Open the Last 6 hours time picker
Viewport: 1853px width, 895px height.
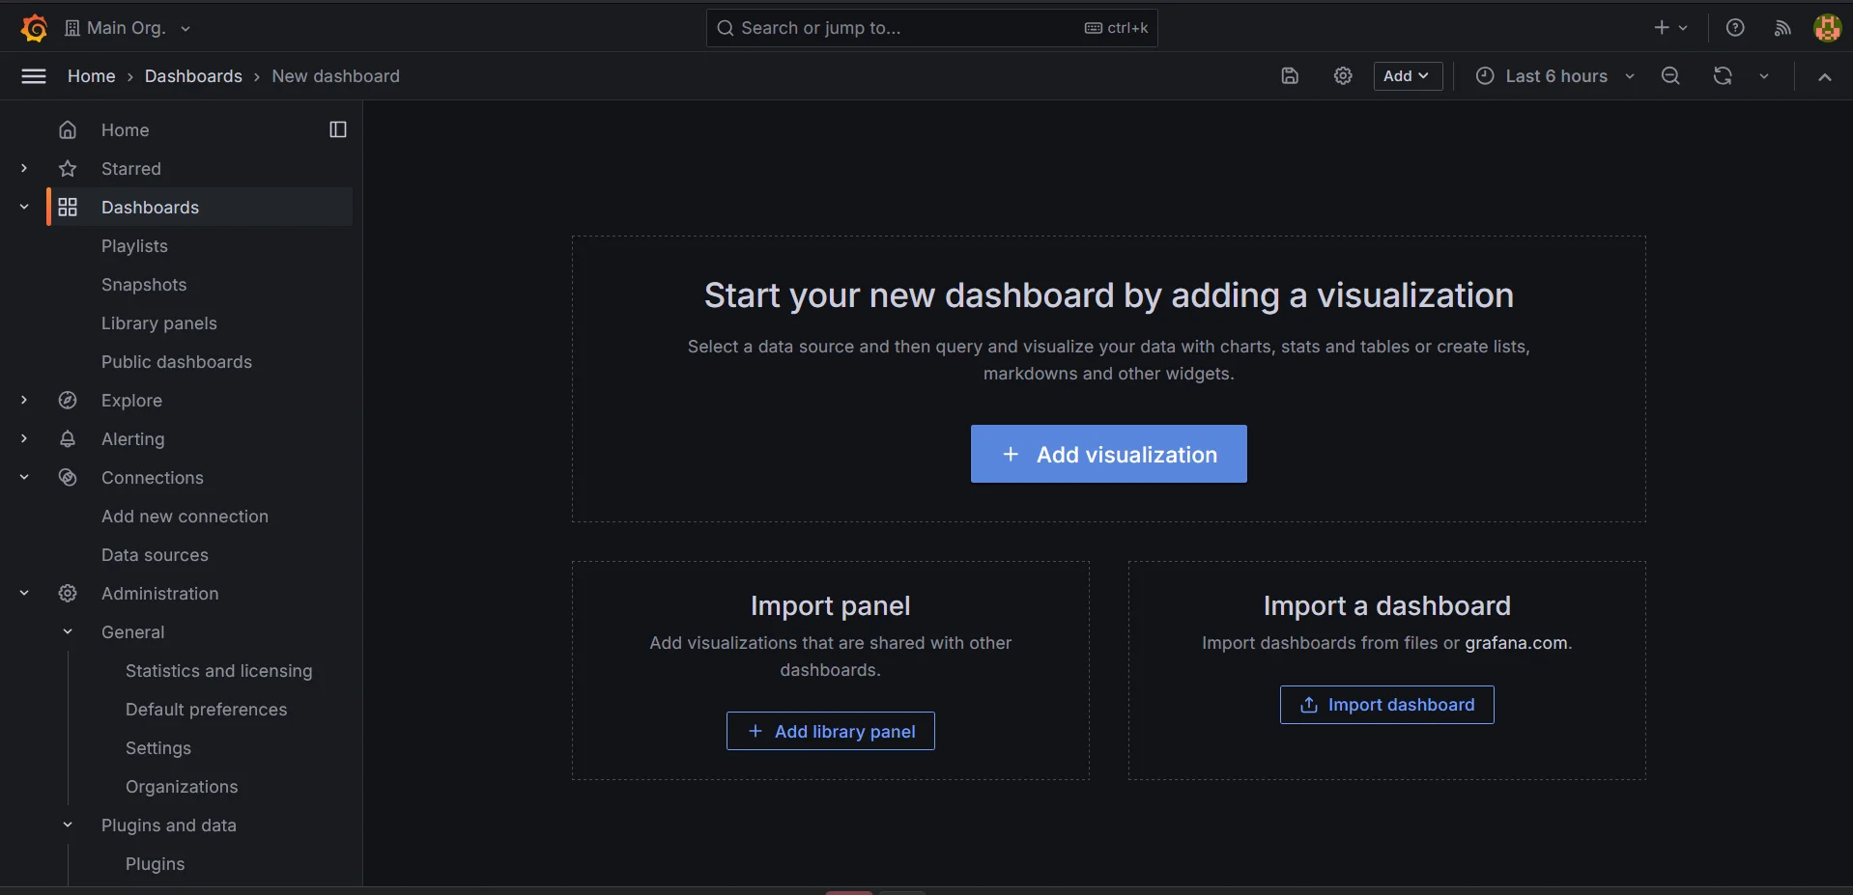pos(1555,76)
